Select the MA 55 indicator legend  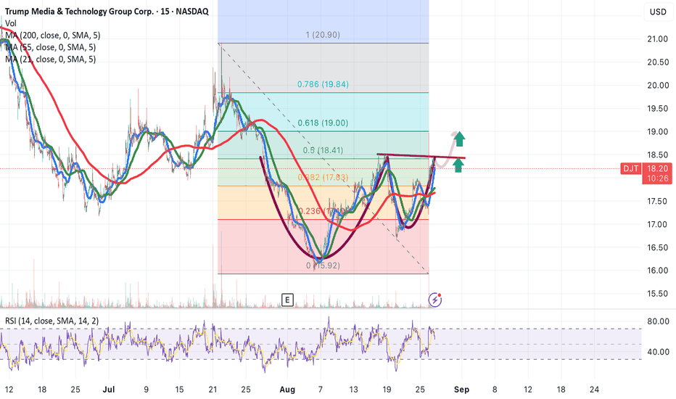51,47
